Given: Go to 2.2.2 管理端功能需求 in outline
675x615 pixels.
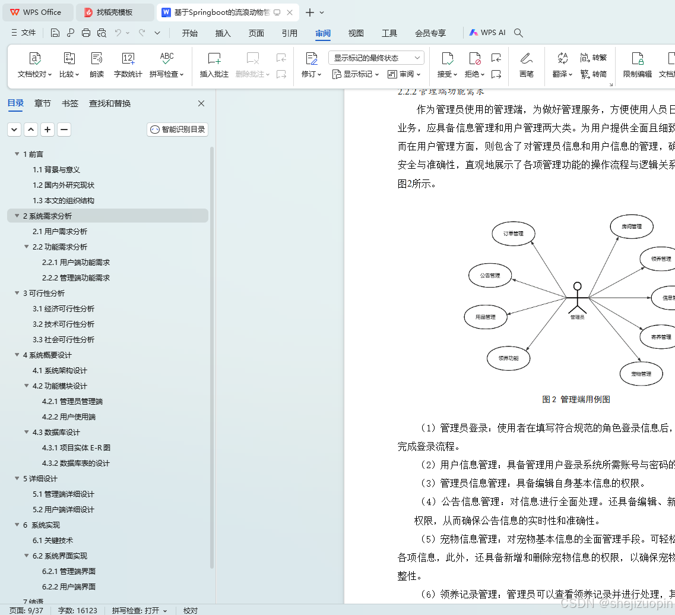Looking at the screenshot, I should [x=76, y=278].
